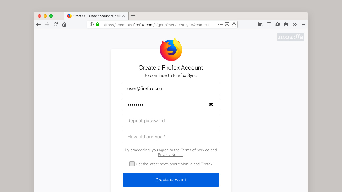Click the Create account button

(x=171, y=180)
